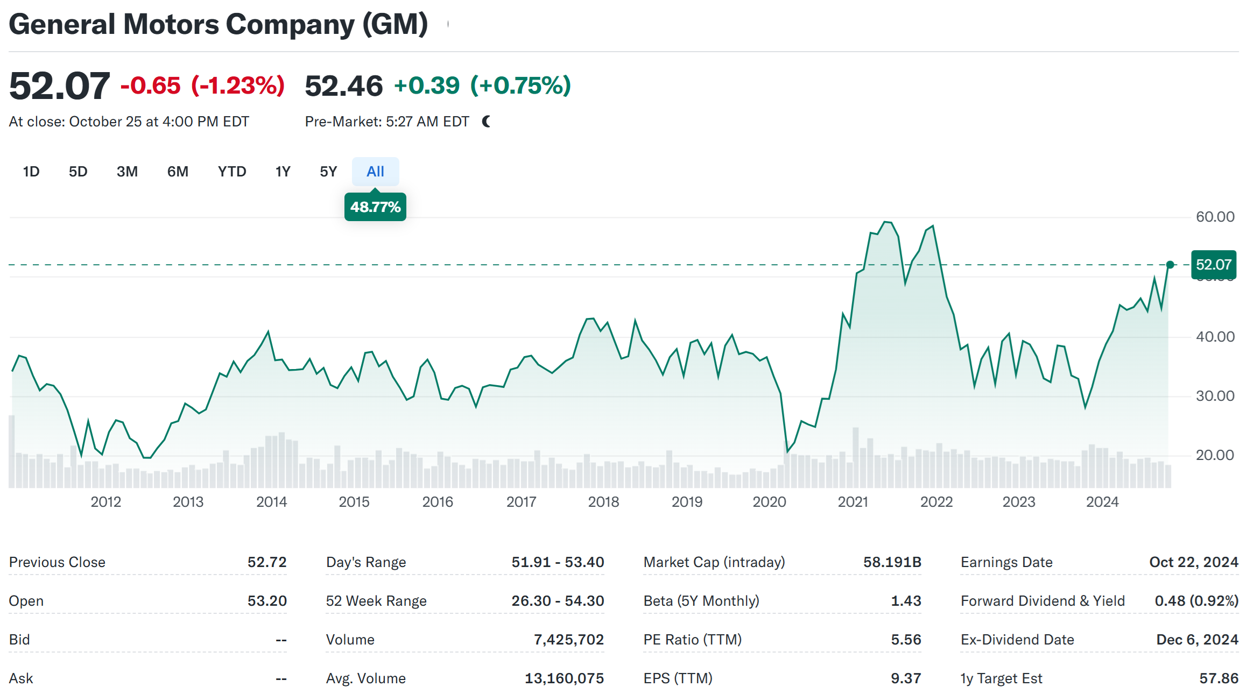The width and height of the screenshot is (1247, 694).
Task: Click the Beta (5Y Monthly) label
Action: point(701,601)
